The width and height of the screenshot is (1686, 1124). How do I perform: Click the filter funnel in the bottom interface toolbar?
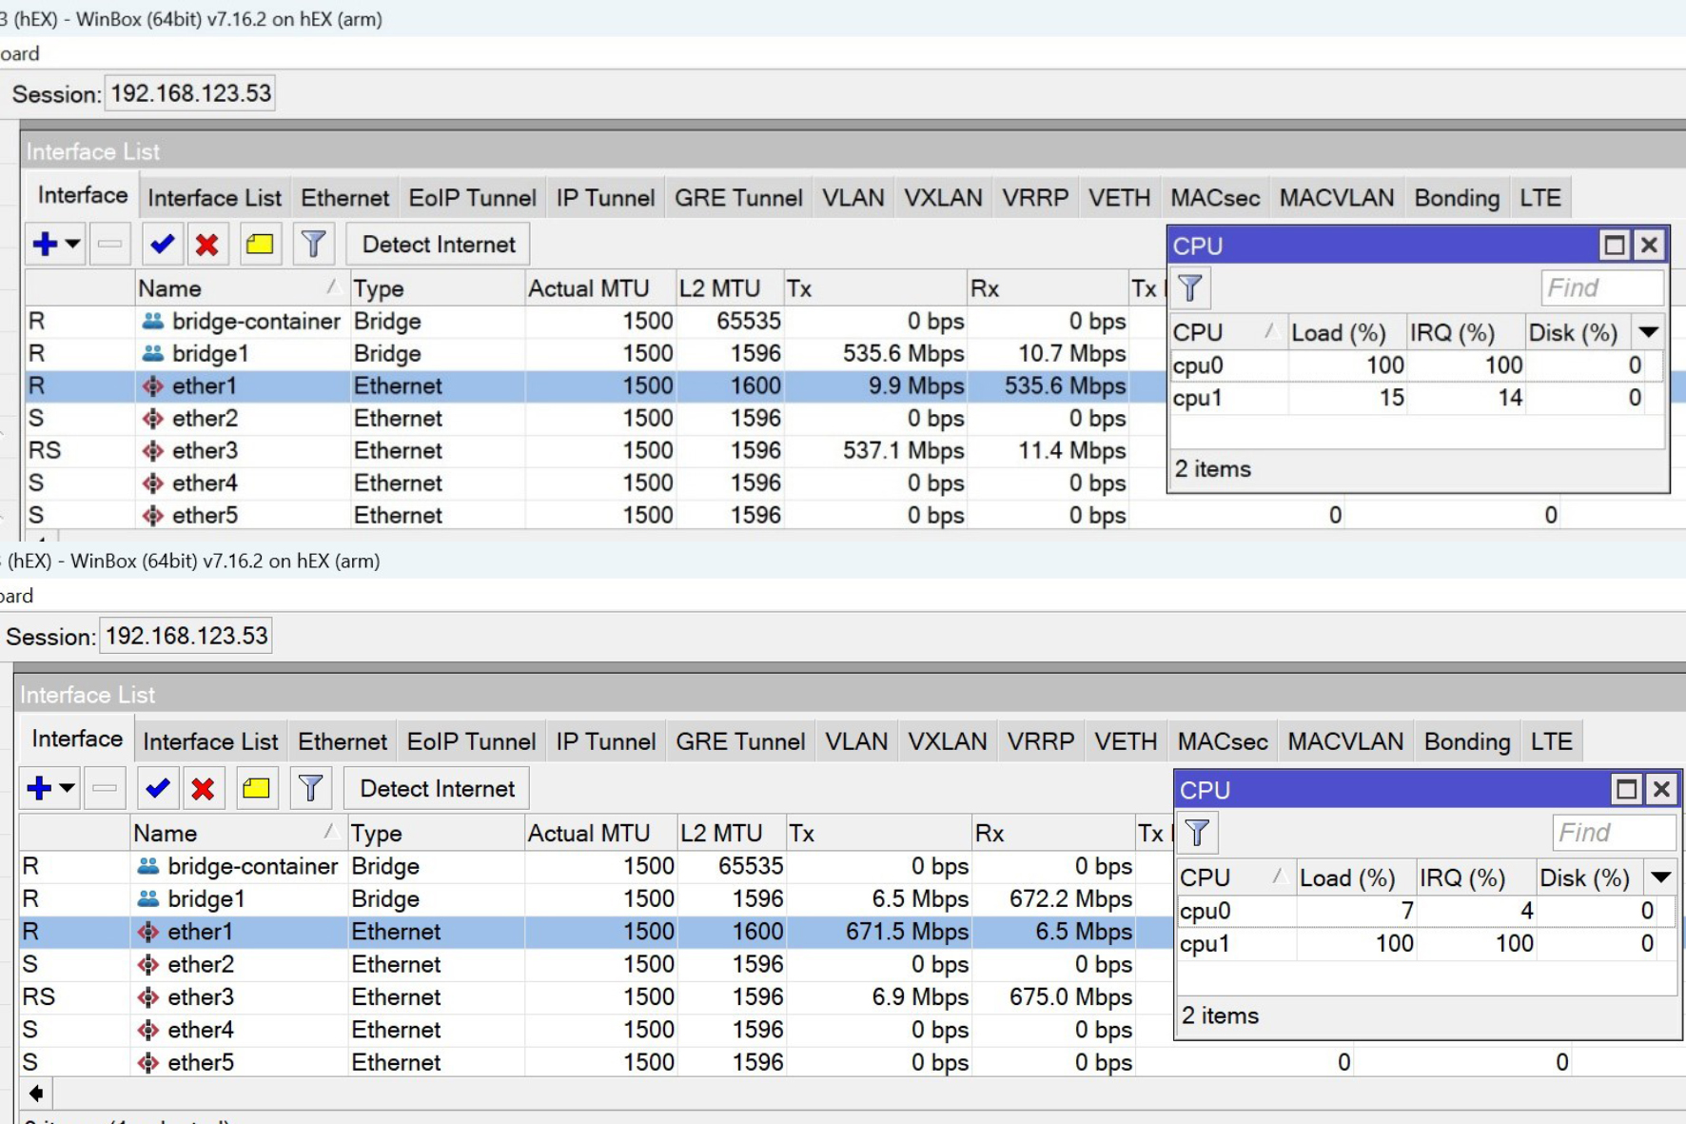tap(310, 788)
